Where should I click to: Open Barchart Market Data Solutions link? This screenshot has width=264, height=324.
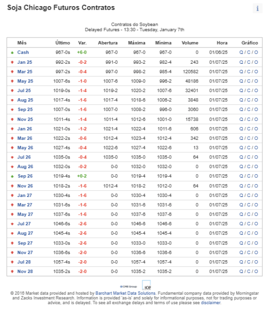point(125,293)
